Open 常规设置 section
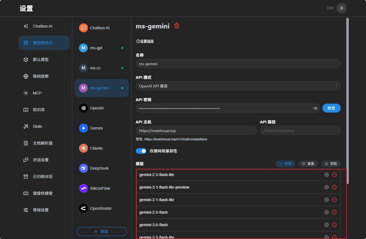This screenshot has height=239, width=366. click(x=44, y=210)
